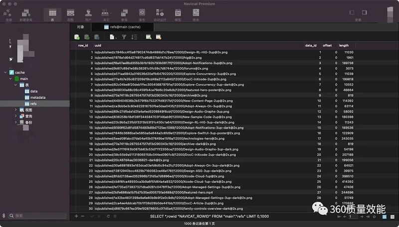This screenshot has width=399, height=227.
Task: Click the filter funnel icon
Action: 124,37
